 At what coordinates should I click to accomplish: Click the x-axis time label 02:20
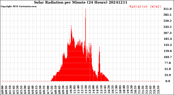(x=18, y=90)
